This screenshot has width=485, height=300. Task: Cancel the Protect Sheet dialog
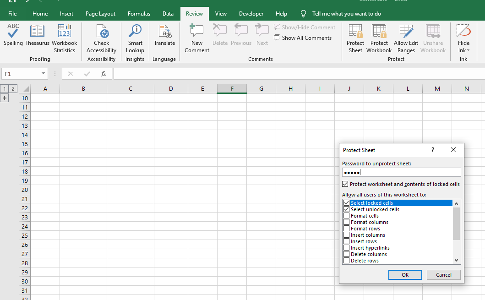click(x=443, y=275)
